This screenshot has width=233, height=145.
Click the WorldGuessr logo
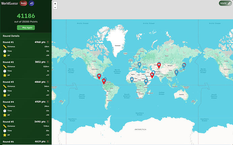pos(9,3)
